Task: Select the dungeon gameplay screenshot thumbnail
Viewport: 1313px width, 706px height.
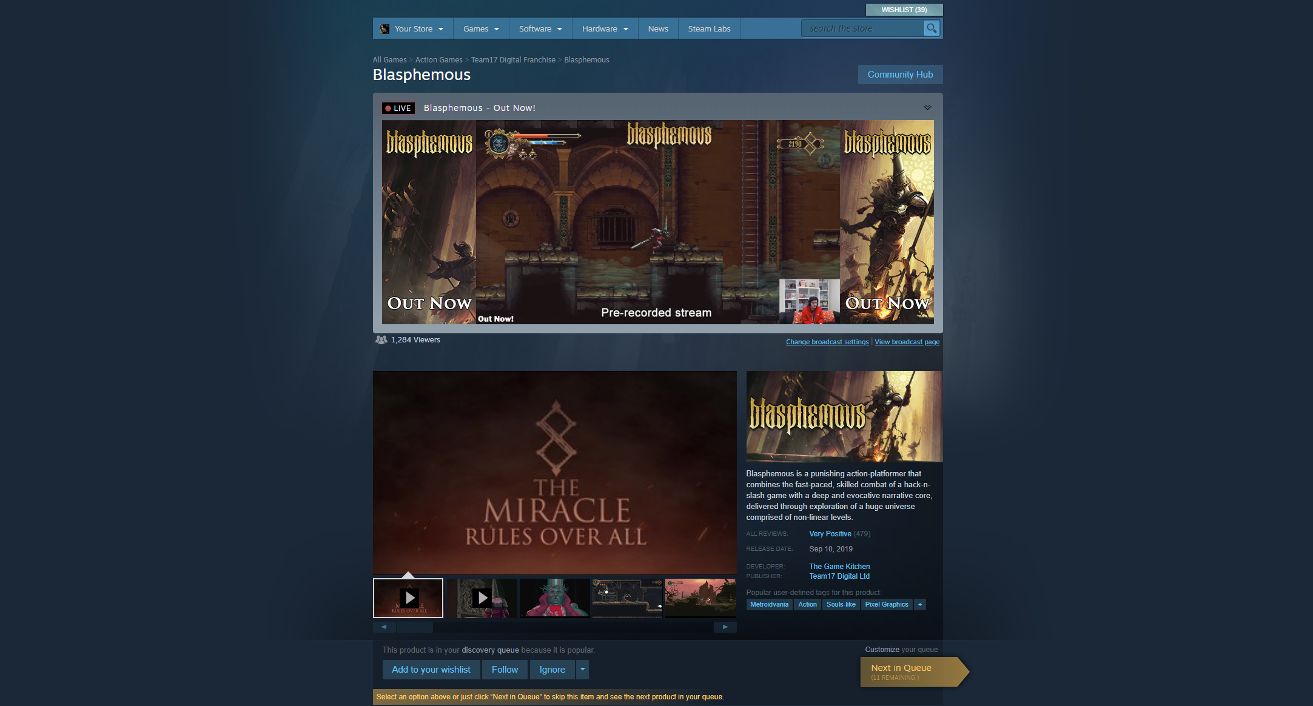Action: click(627, 598)
